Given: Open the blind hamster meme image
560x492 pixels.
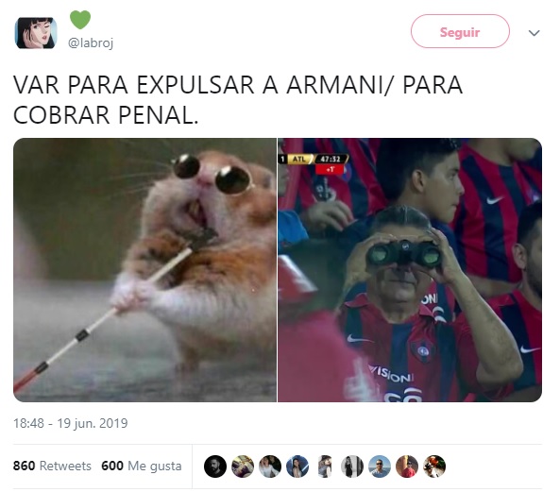Looking at the screenshot, I should tap(144, 270).
